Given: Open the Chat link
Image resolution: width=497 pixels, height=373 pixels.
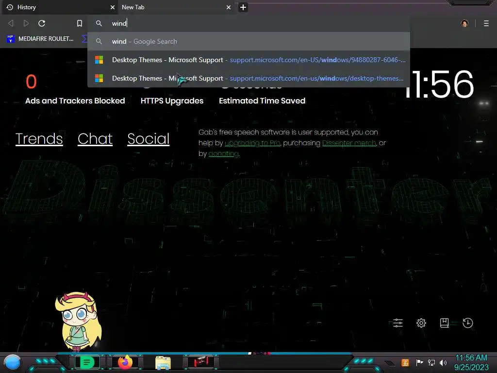Looking at the screenshot, I should (x=95, y=138).
